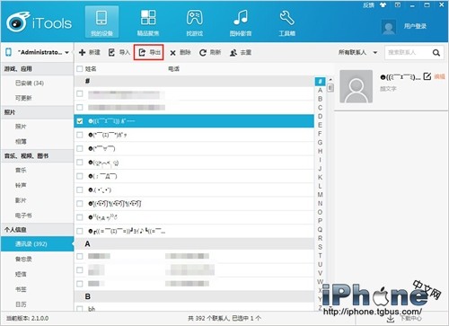Click the Export contacts toolbar icon

tap(142, 53)
